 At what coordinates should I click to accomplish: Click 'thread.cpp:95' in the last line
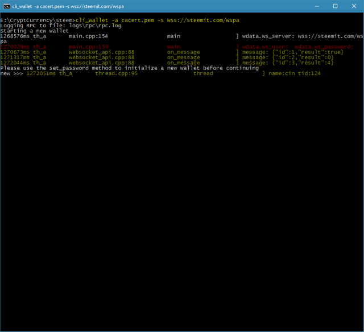(116, 73)
